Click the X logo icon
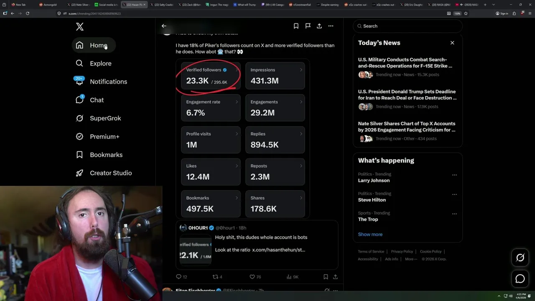The height and width of the screenshot is (301, 535). tap(80, 27)
